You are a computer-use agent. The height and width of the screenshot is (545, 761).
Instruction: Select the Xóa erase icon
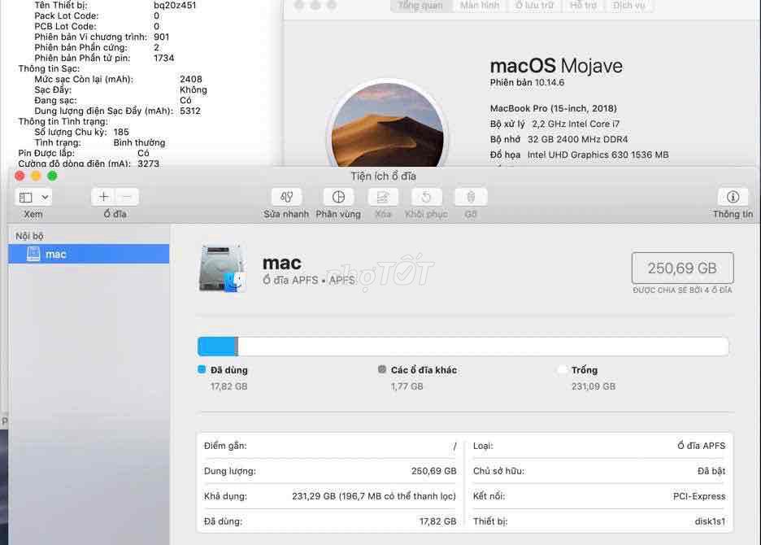point(382,198)
